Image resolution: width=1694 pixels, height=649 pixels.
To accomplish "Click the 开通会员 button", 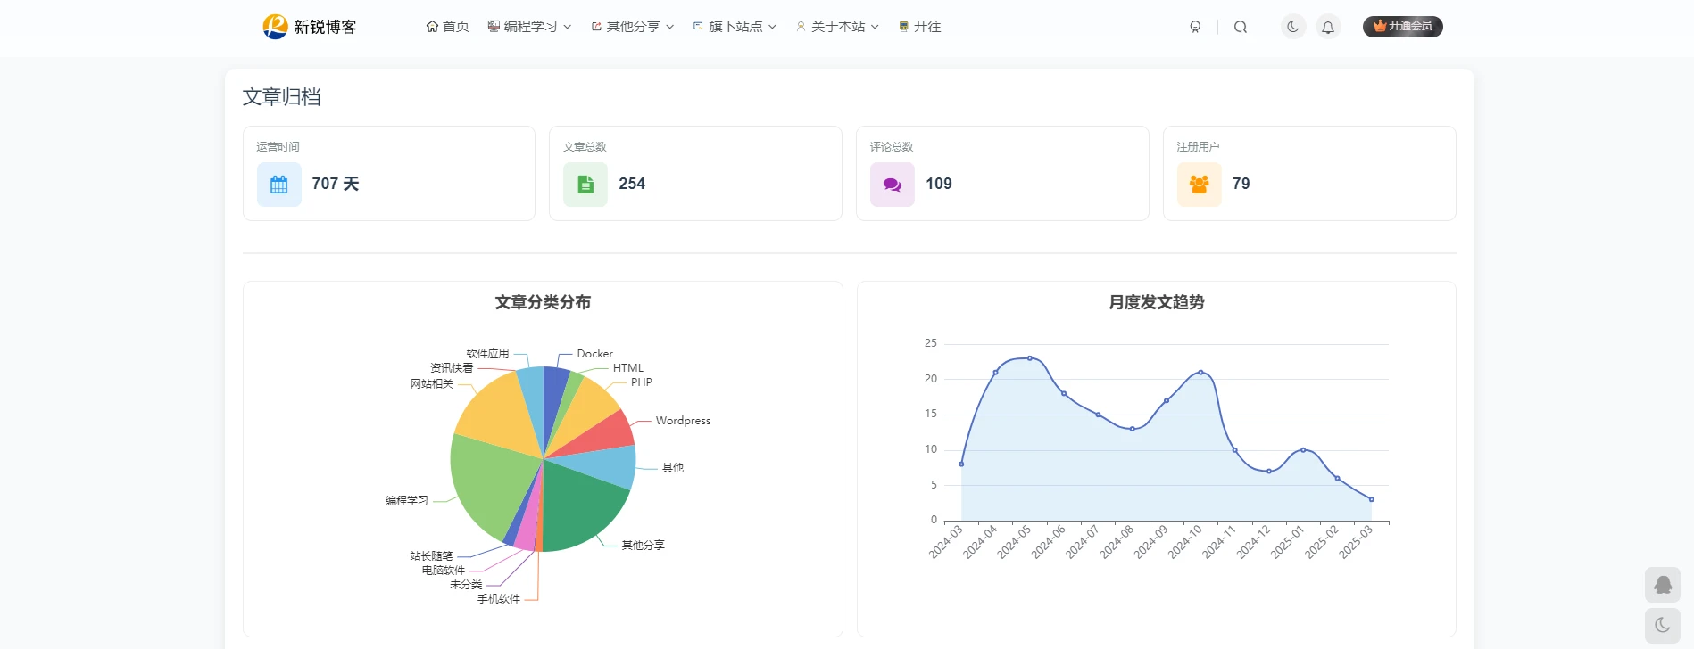I will (1402, 27).
